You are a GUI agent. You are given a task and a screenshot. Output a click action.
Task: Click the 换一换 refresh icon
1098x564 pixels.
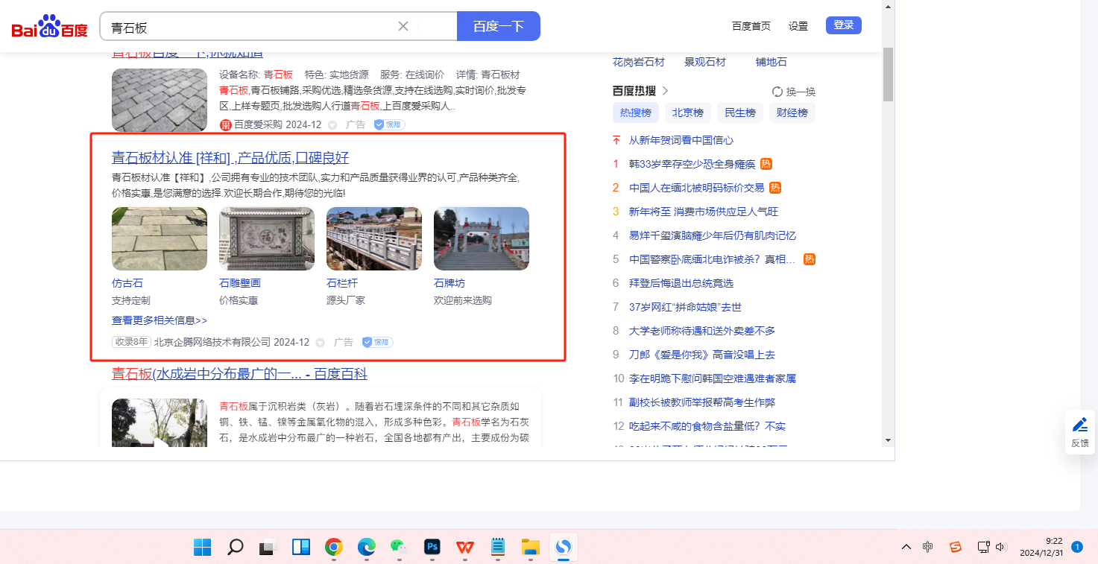click(777, 92)
